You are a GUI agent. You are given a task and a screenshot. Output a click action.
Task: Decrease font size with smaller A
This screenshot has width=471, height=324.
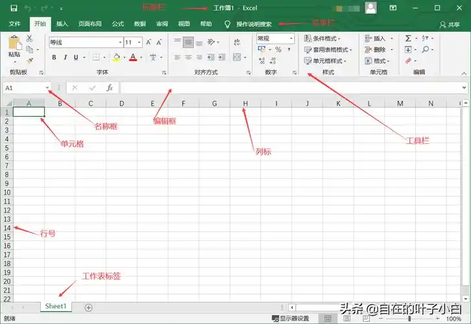coord(159,42)
